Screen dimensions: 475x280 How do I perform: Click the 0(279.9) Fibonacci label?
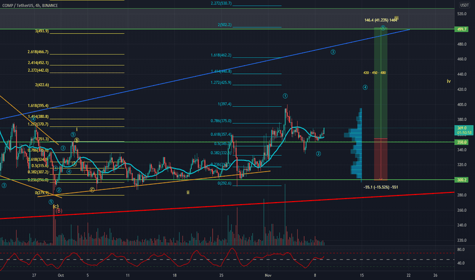point(42,193)
